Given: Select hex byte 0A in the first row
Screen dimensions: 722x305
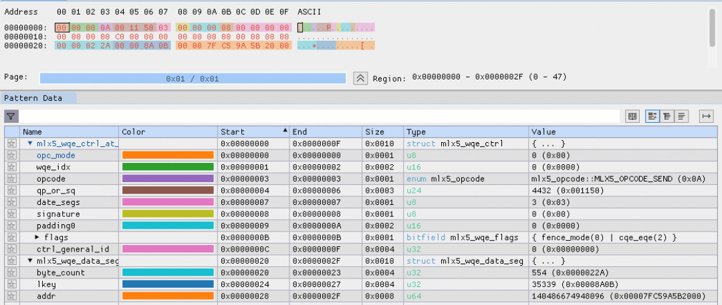Looking at the screenshot, I should click(x=106, y=27).
